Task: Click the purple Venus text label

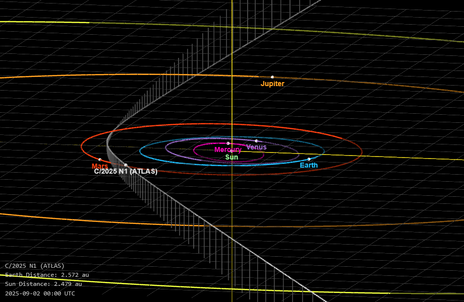Action: pos(256,147)
